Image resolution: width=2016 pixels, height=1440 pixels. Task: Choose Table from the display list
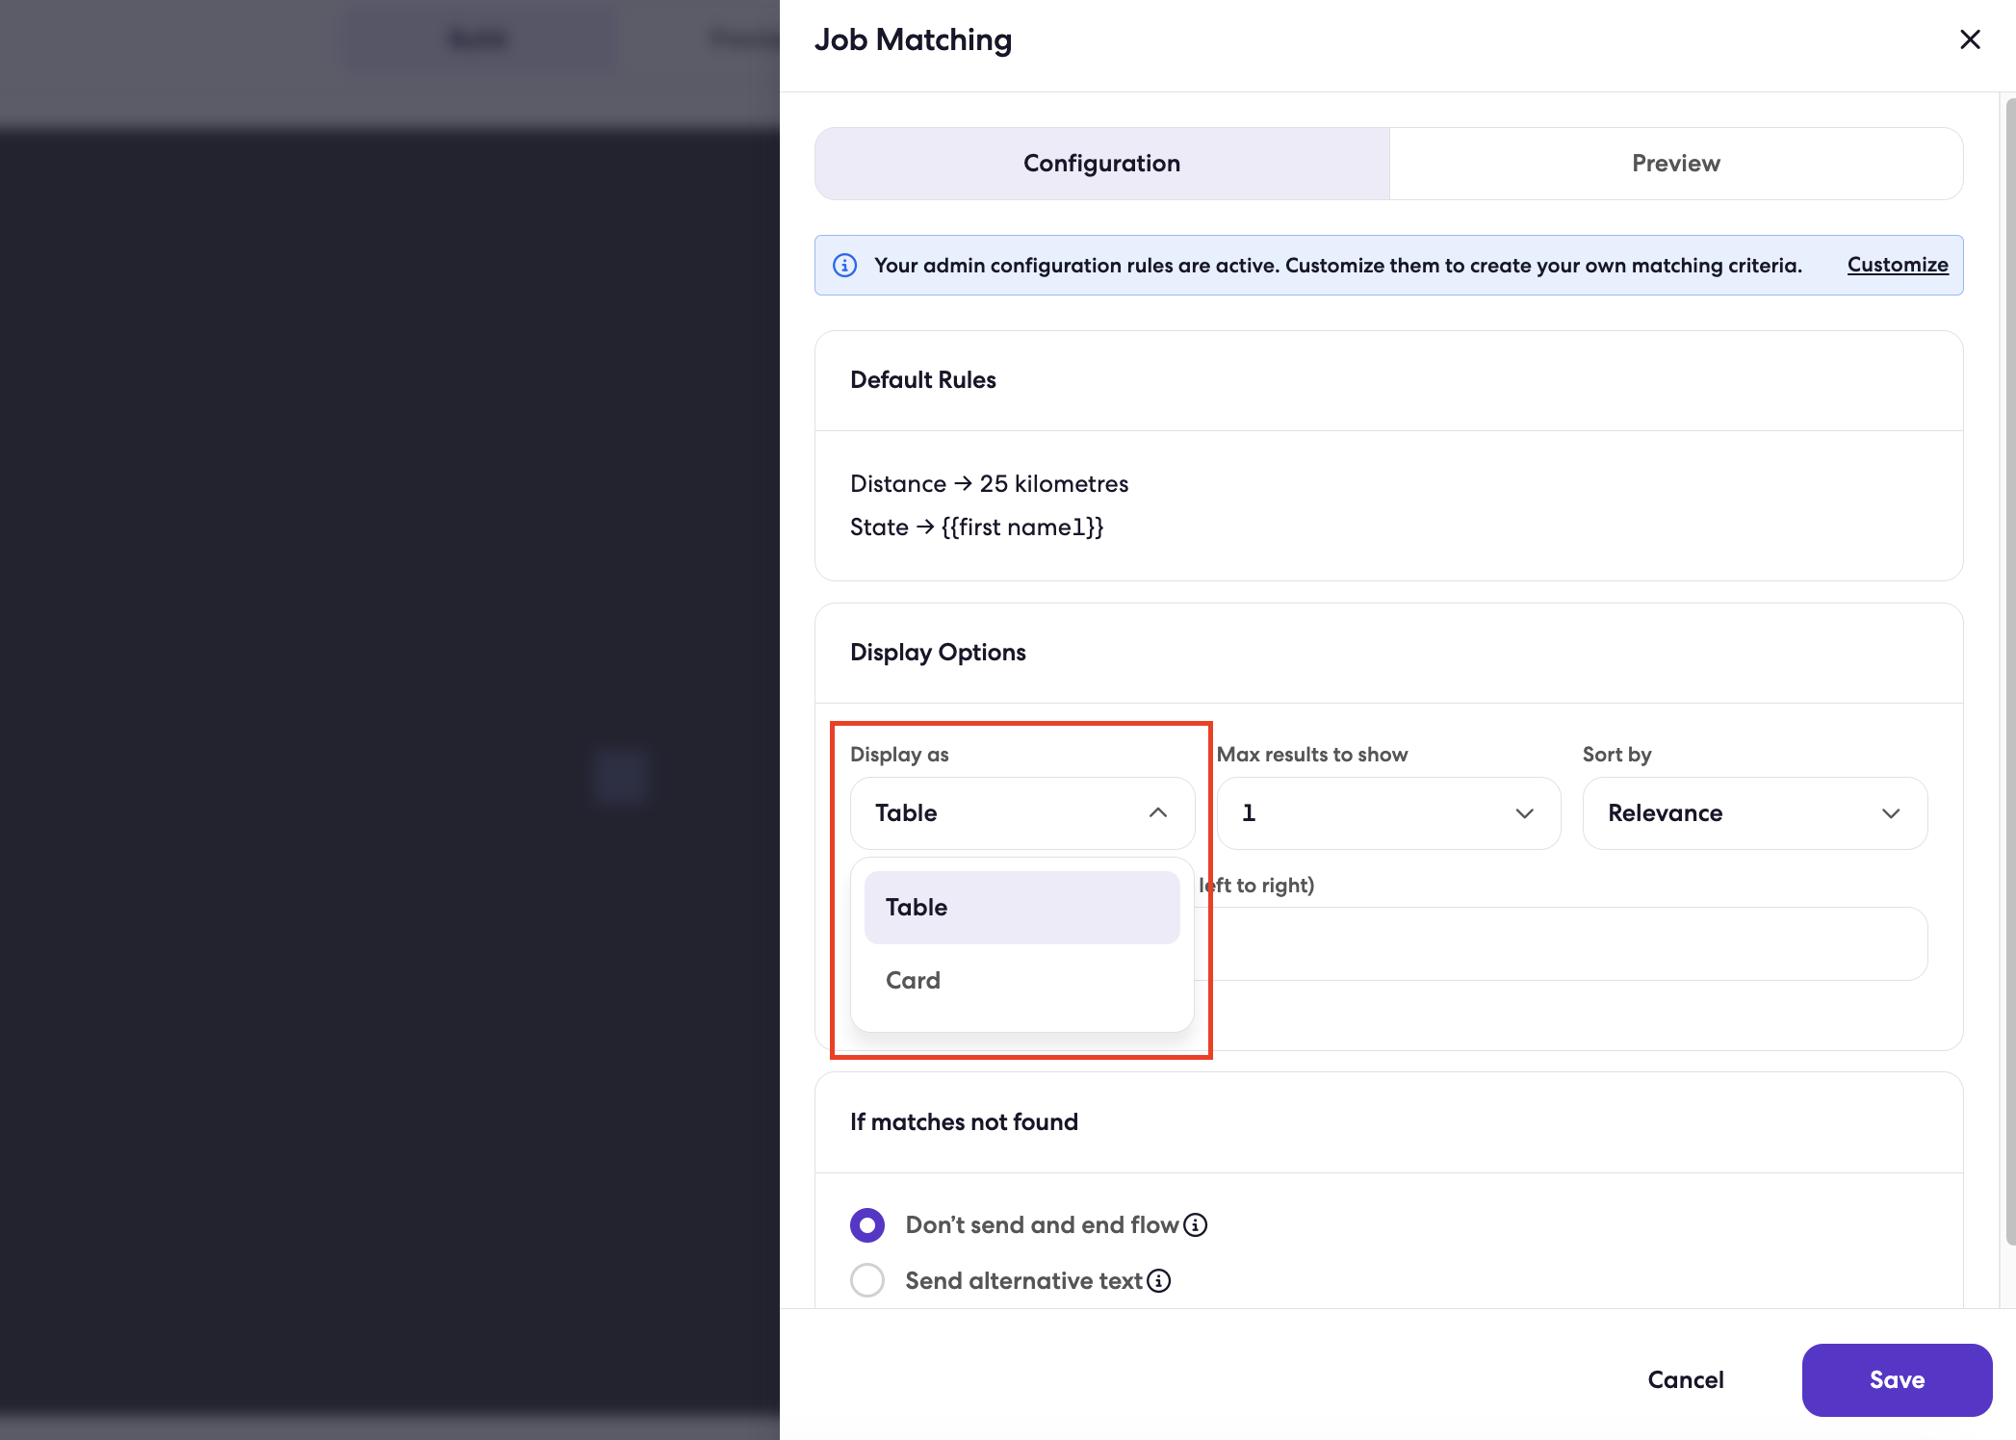pyautogui.click(x=1022, y=908)
